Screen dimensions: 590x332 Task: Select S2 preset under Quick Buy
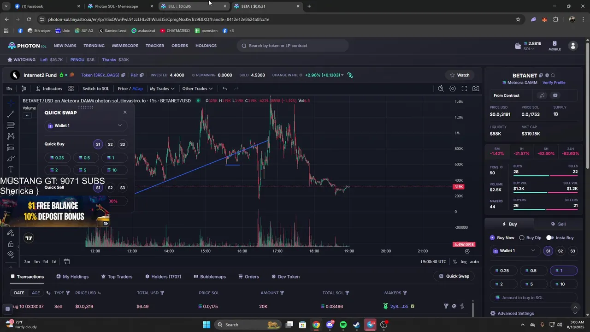[x=110, y=144]
